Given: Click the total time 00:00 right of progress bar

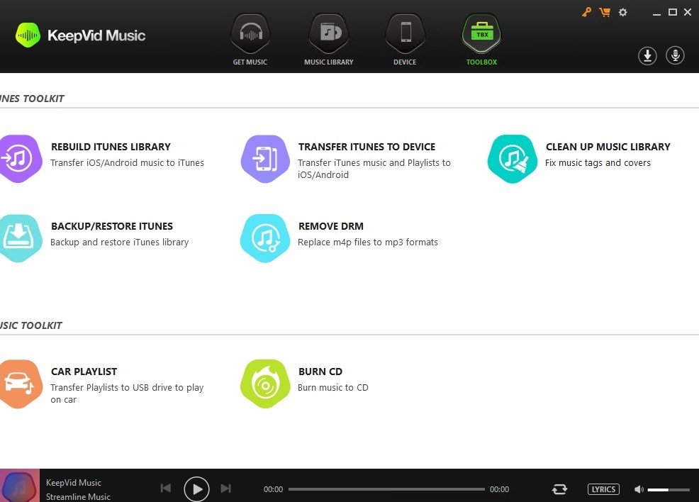Looking at the screenshot, I should pos(499,489).
